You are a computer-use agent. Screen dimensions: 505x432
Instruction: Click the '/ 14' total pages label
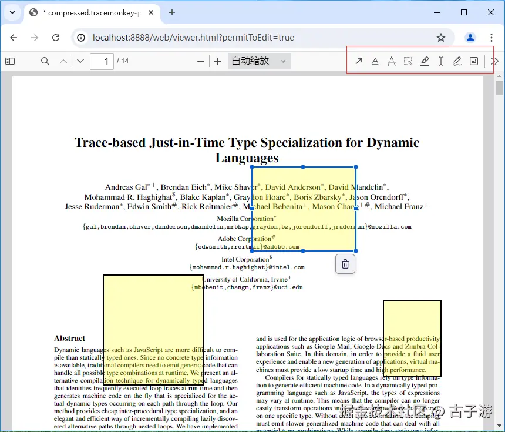click(123, 61)
